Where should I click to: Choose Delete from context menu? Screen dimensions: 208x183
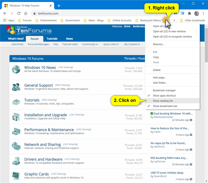pyautogui.click(x=173, y=70)
